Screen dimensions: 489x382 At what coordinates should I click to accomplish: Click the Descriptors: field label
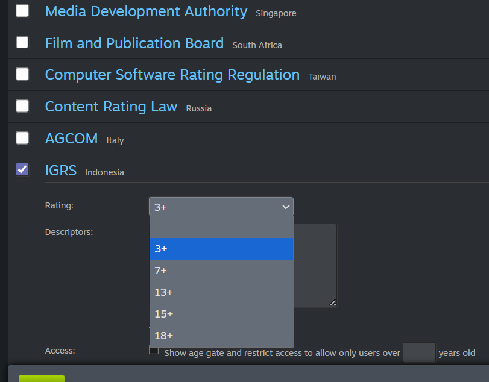69,232
